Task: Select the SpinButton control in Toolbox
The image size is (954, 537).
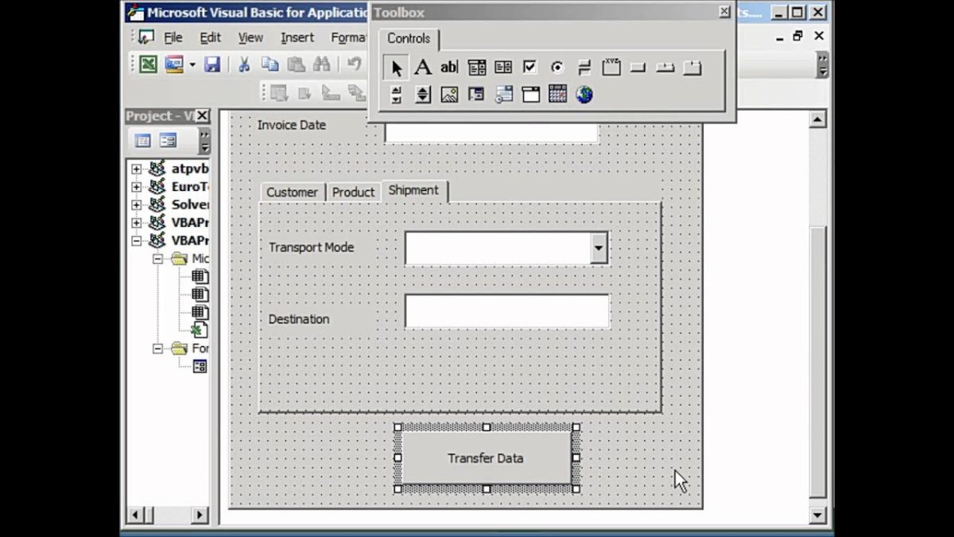Action: [423, 95]
